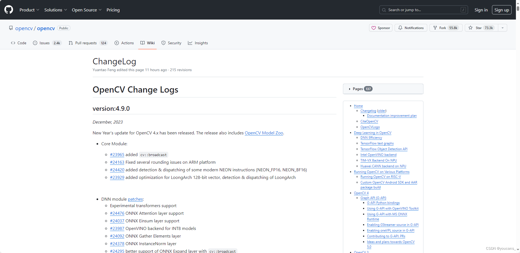
Task: Open pull request #24037
Action: (117, 221)
